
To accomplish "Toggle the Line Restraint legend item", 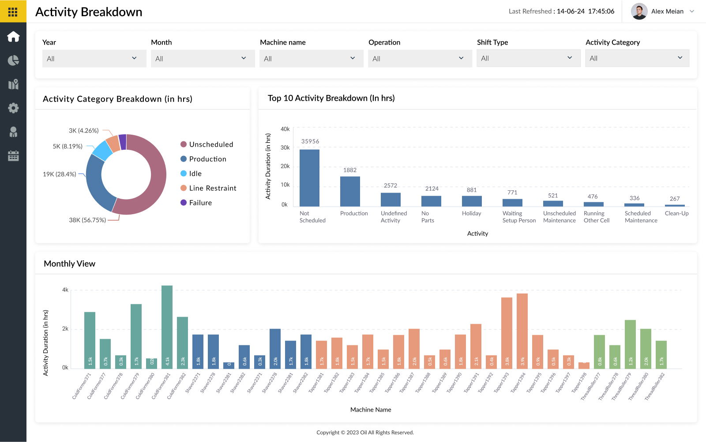I will tap(212, 188).
